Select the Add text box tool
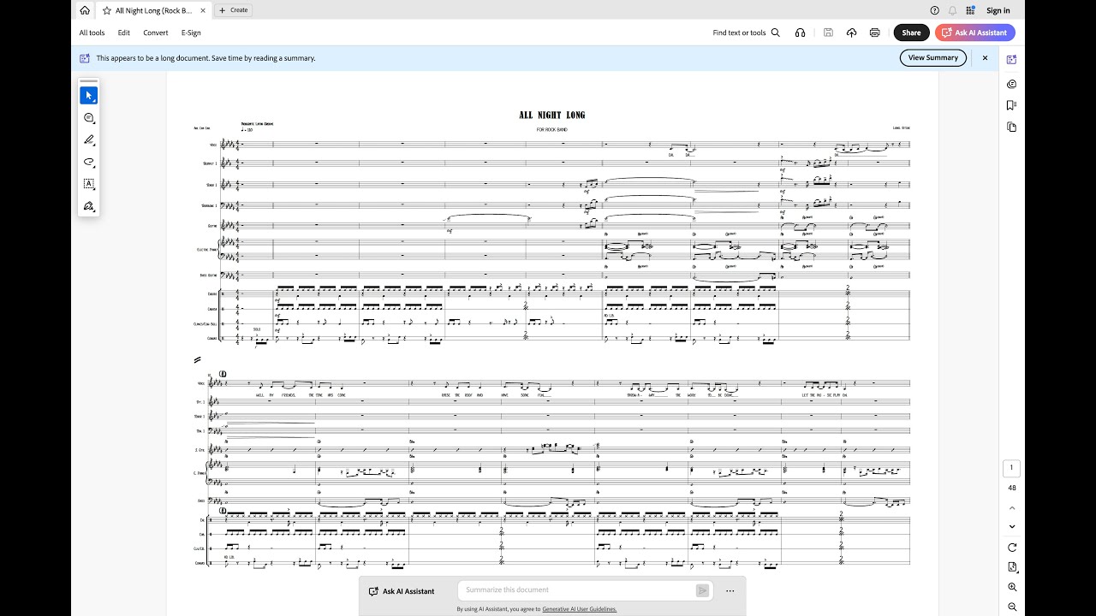Screen dimensions: 1096x616 click(88, 184)
